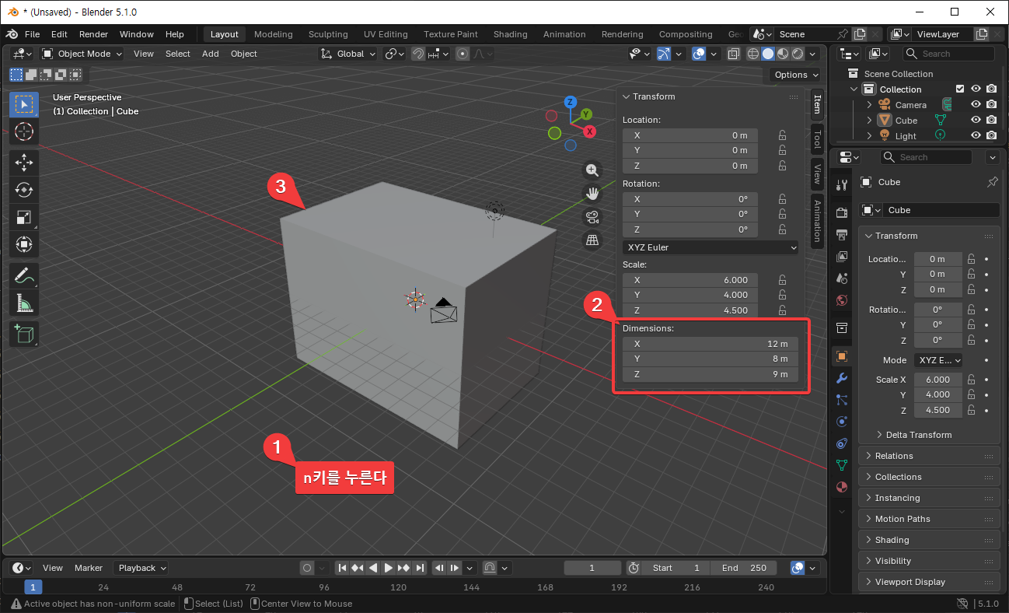Open the Render menu
The height and width of the screenshot is (613, 1009).
93,34
